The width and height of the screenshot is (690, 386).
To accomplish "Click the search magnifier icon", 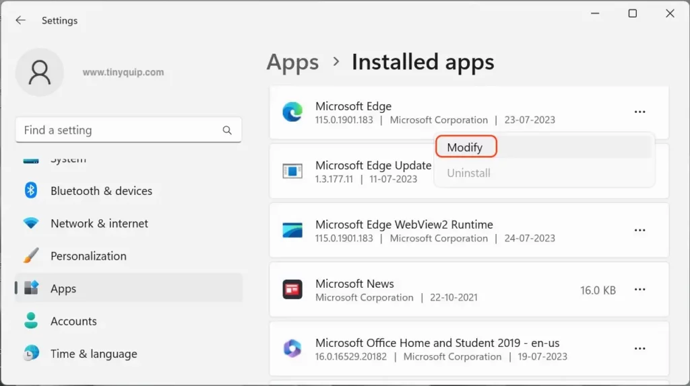I will 227,130.
